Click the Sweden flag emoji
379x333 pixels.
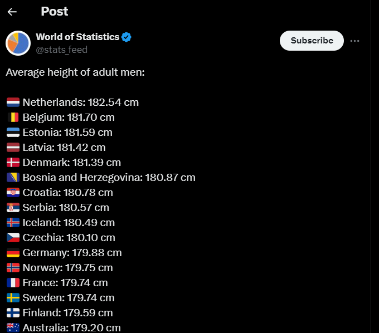(x=13, y=298)
